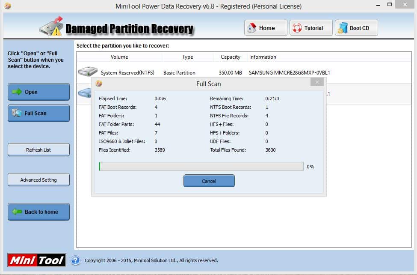Click the blue help question mark icon
The image size is (417, 275).
point(75,260)
